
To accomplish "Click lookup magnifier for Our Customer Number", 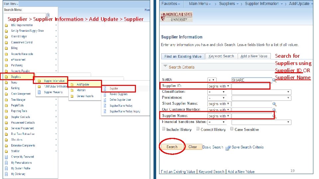I will point(274,110).
